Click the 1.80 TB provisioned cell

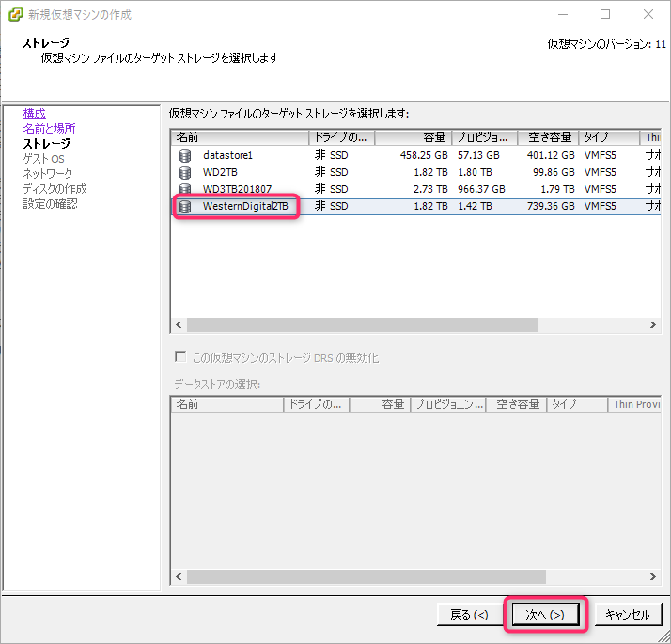tap(475, 173)
